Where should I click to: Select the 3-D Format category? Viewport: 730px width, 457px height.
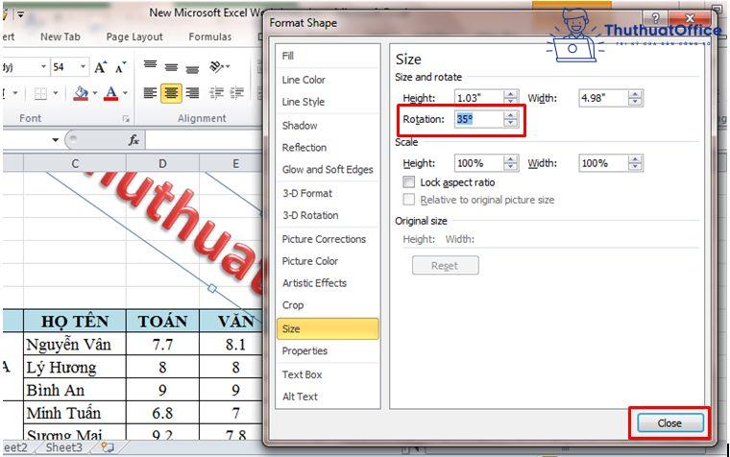click(328, 193)
